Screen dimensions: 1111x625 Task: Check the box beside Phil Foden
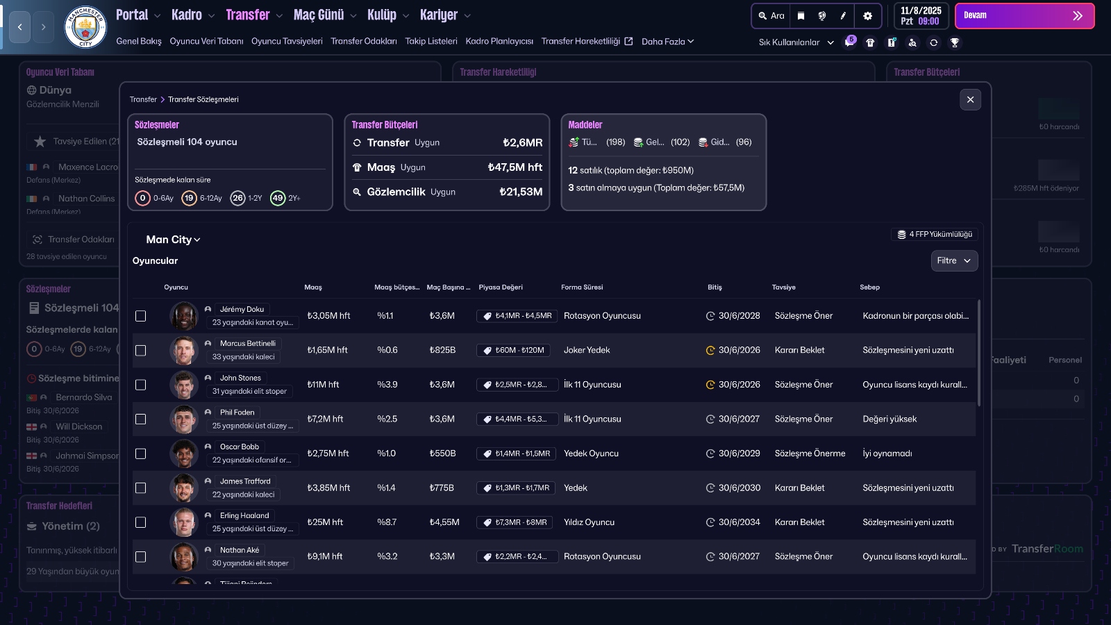pyautogui.click(x=141, y=419)
